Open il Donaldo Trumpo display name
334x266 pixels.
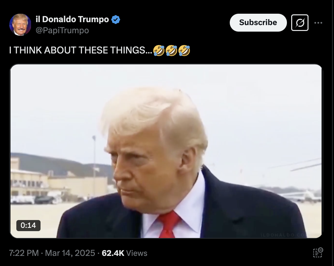[x=72, y=19]
